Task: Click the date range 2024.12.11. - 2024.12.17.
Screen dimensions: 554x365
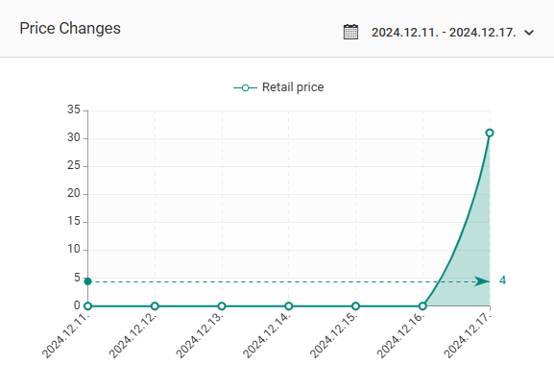Action: click(444, 33)
